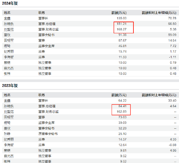Select the change value 70.78
Viewport: 179px width, 163px height.
(172, 18)
